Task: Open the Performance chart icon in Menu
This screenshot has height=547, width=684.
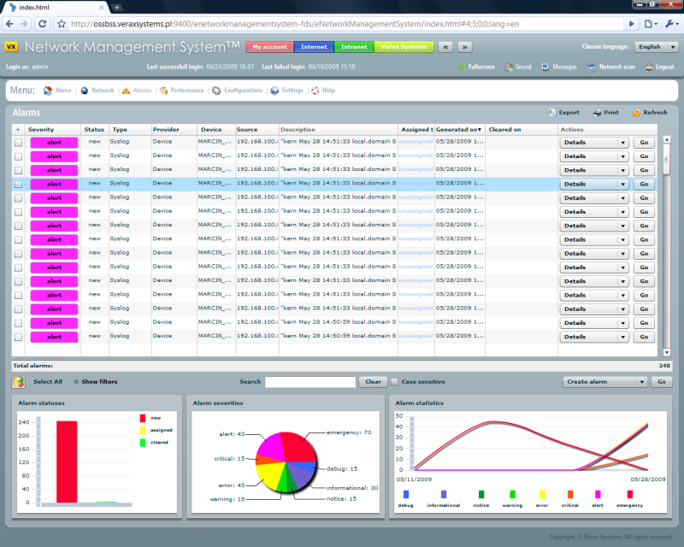Action: point(163,91)
